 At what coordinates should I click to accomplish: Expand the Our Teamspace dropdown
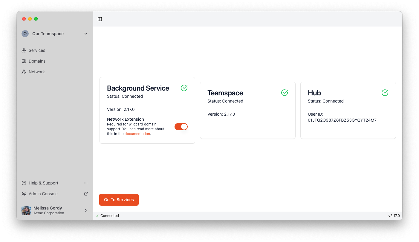click(x=86, y=34)
